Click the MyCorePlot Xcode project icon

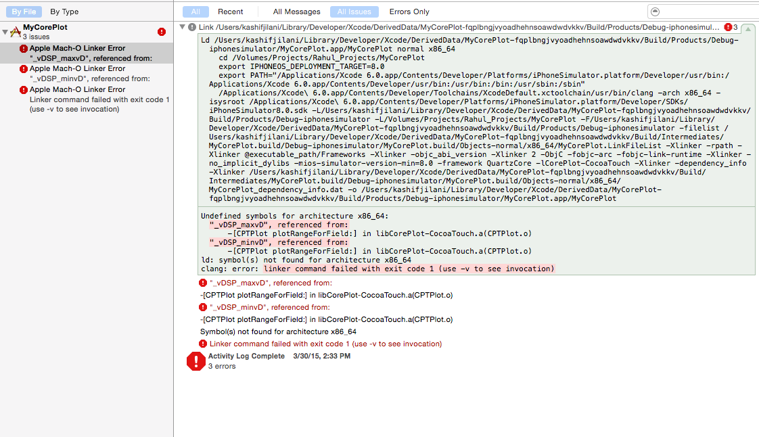[x=16, y=32]
